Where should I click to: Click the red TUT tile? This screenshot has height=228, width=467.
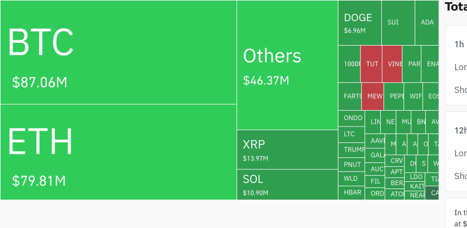coord(372,64)
